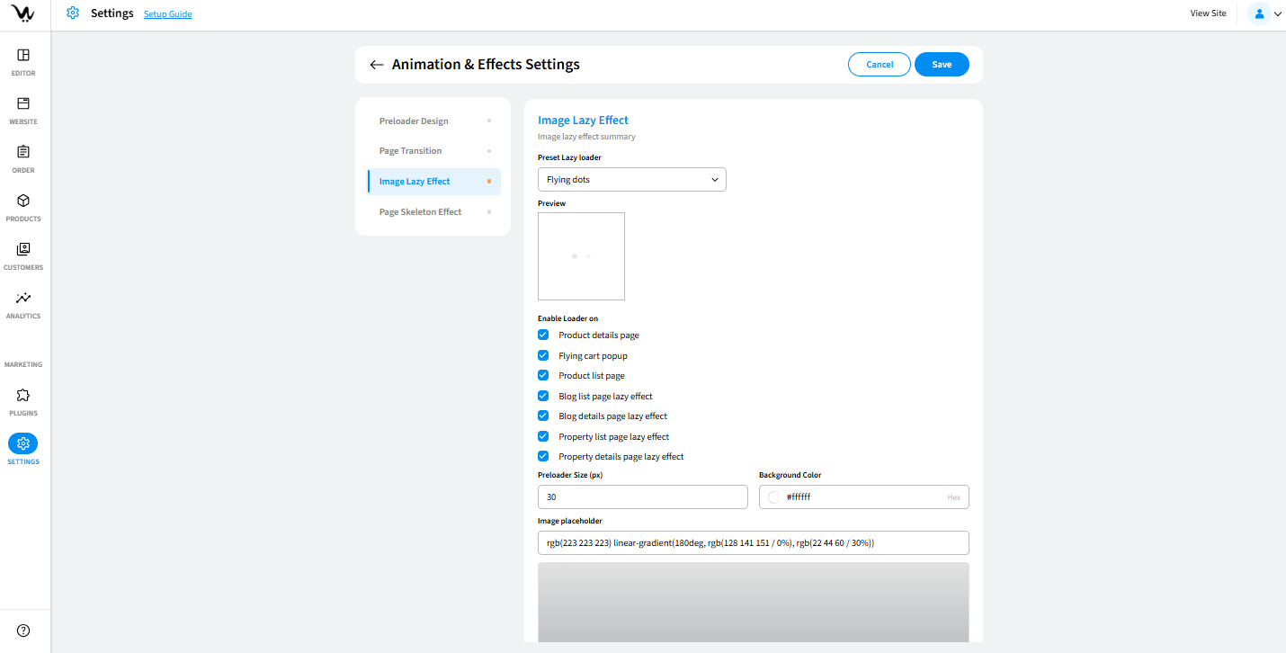
Task: Go to Order clipboard icon
Action: click(x=23, y=153)
